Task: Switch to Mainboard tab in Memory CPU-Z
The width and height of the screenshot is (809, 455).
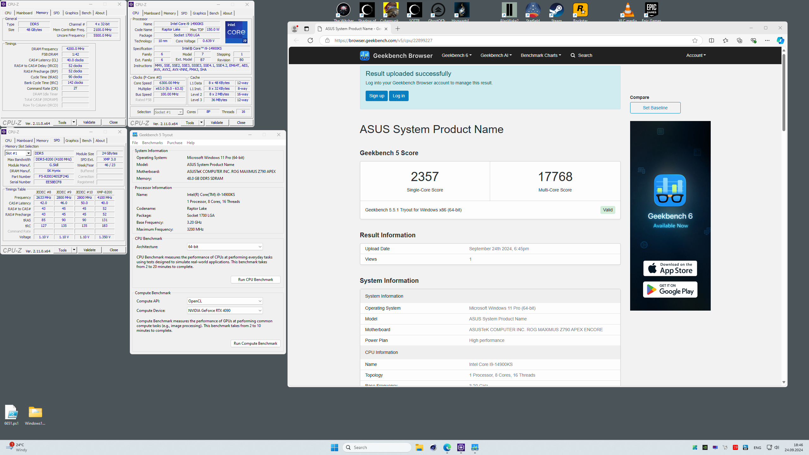Action: pos(24,13)
